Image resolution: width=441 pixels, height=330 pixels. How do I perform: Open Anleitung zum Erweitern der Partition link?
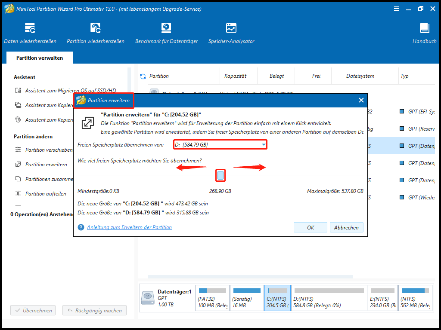[x=129, y=227]
